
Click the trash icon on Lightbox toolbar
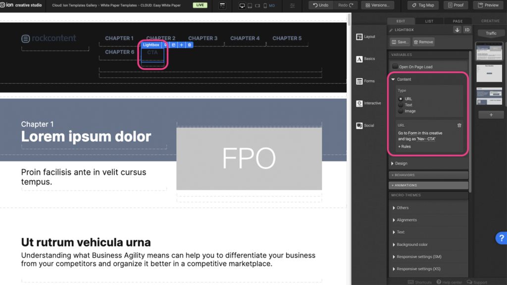(190, 45)
